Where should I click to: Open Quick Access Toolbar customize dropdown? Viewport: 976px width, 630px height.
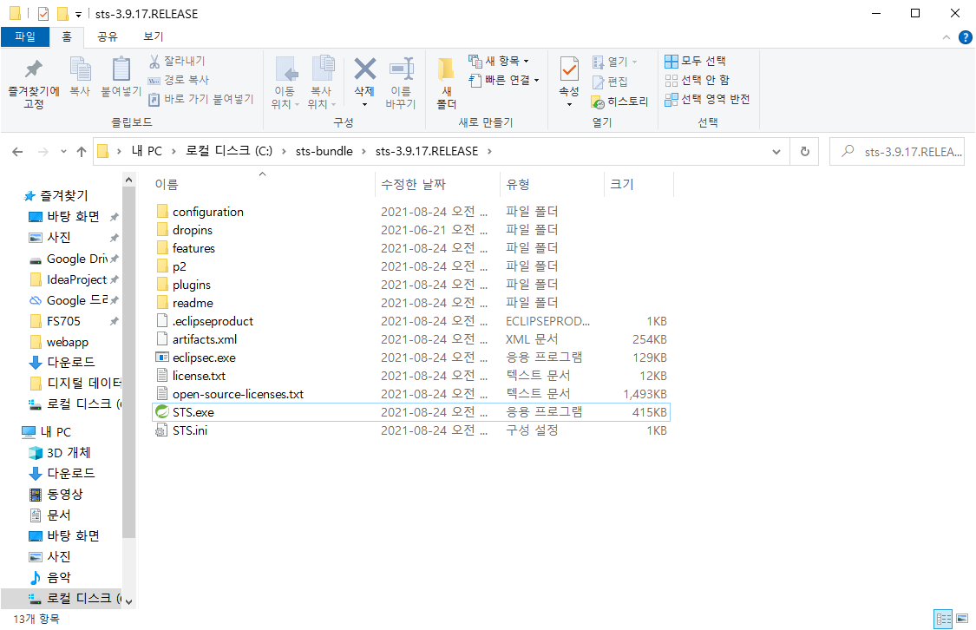pyautogui.click(x=78, y=14)
